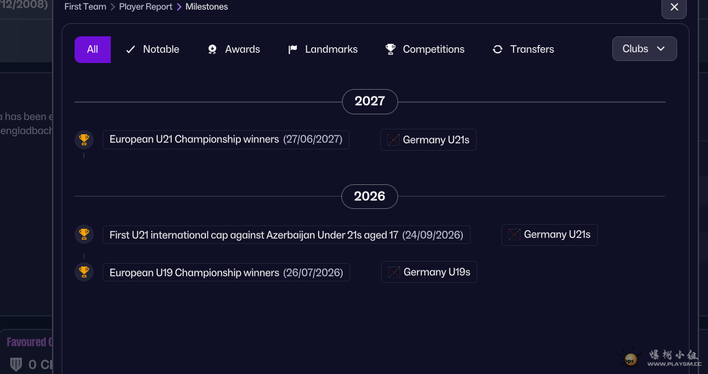Open Germany U19s team badge

(429, 272)
